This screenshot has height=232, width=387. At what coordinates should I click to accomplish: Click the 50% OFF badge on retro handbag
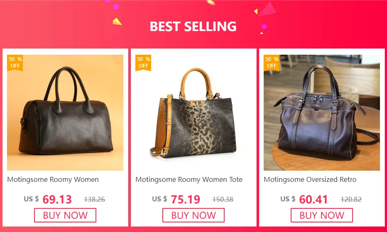[x=272, y=63]
